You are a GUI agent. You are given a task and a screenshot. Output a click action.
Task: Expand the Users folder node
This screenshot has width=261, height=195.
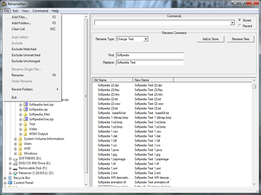click(15, 144)
